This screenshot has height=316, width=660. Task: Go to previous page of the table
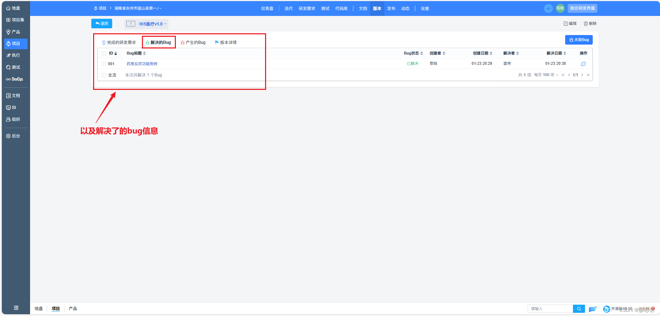(x=569, y=75)
